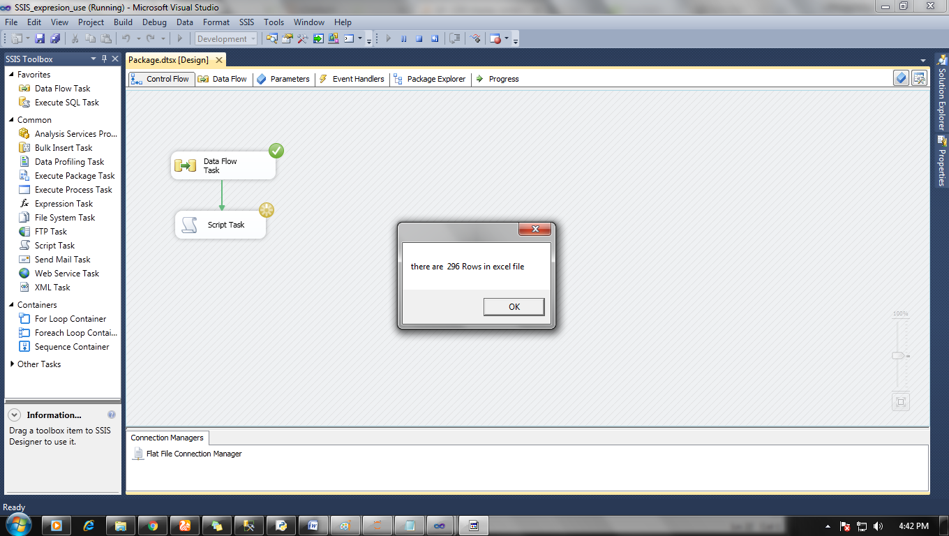Screen dimensions: 949x536
Task: Click the Information panel help icon
Action: click(x=112, y=415)
